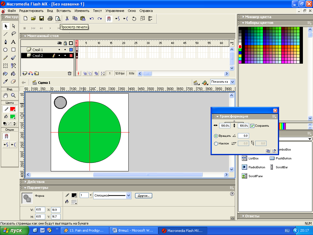Open the Редактировать menu
The width and height of the screenshot is (313, 235).
click(31, 11)
